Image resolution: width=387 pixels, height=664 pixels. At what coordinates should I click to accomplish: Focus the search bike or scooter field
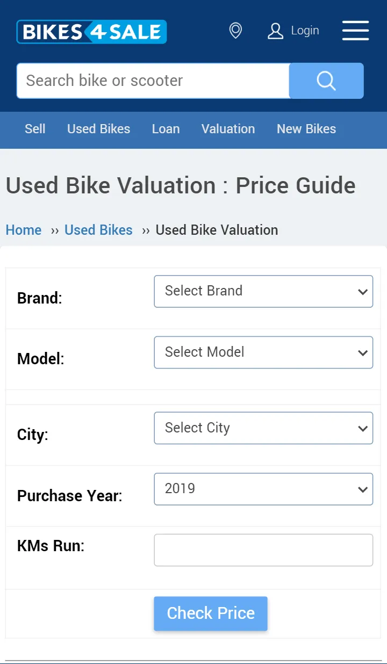point(153,81)
